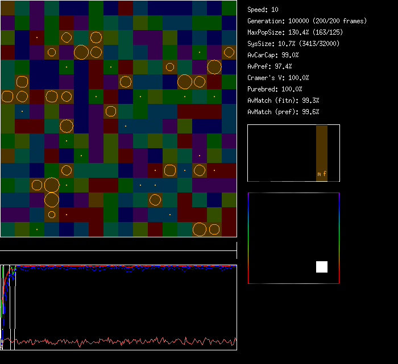Click the Cramer's V statistic
398x364 pixels.
pyautogui.click(x=278, y=78)
